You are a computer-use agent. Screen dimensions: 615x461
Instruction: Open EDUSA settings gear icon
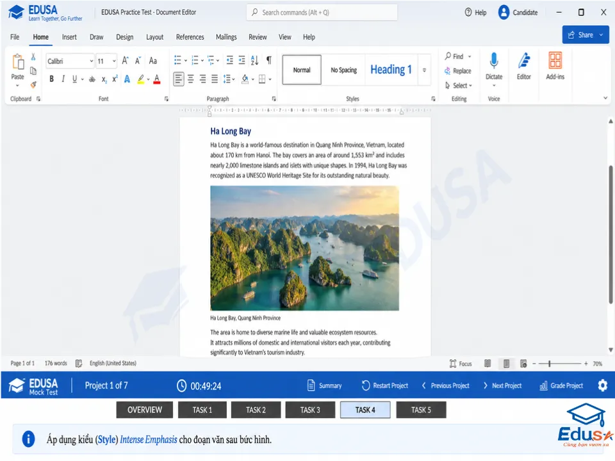point(602,385)
